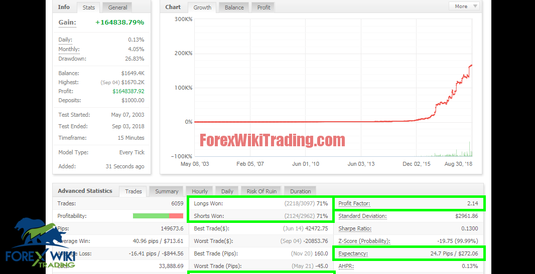The height and width of the screenshot is (274, 535).
Task: Switch to the Growth chart tab
Action: click(202, 8)
